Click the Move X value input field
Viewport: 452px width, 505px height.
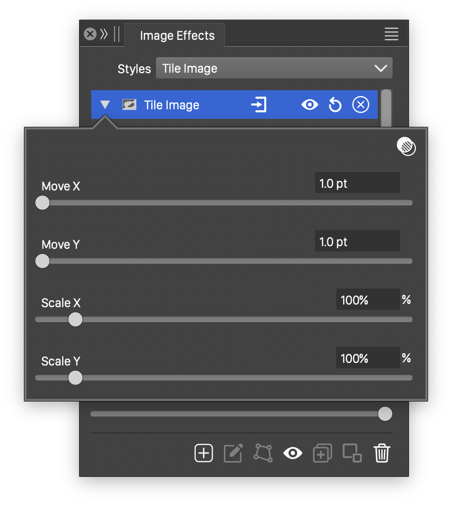pyautogui.click(x=357, y=184)
